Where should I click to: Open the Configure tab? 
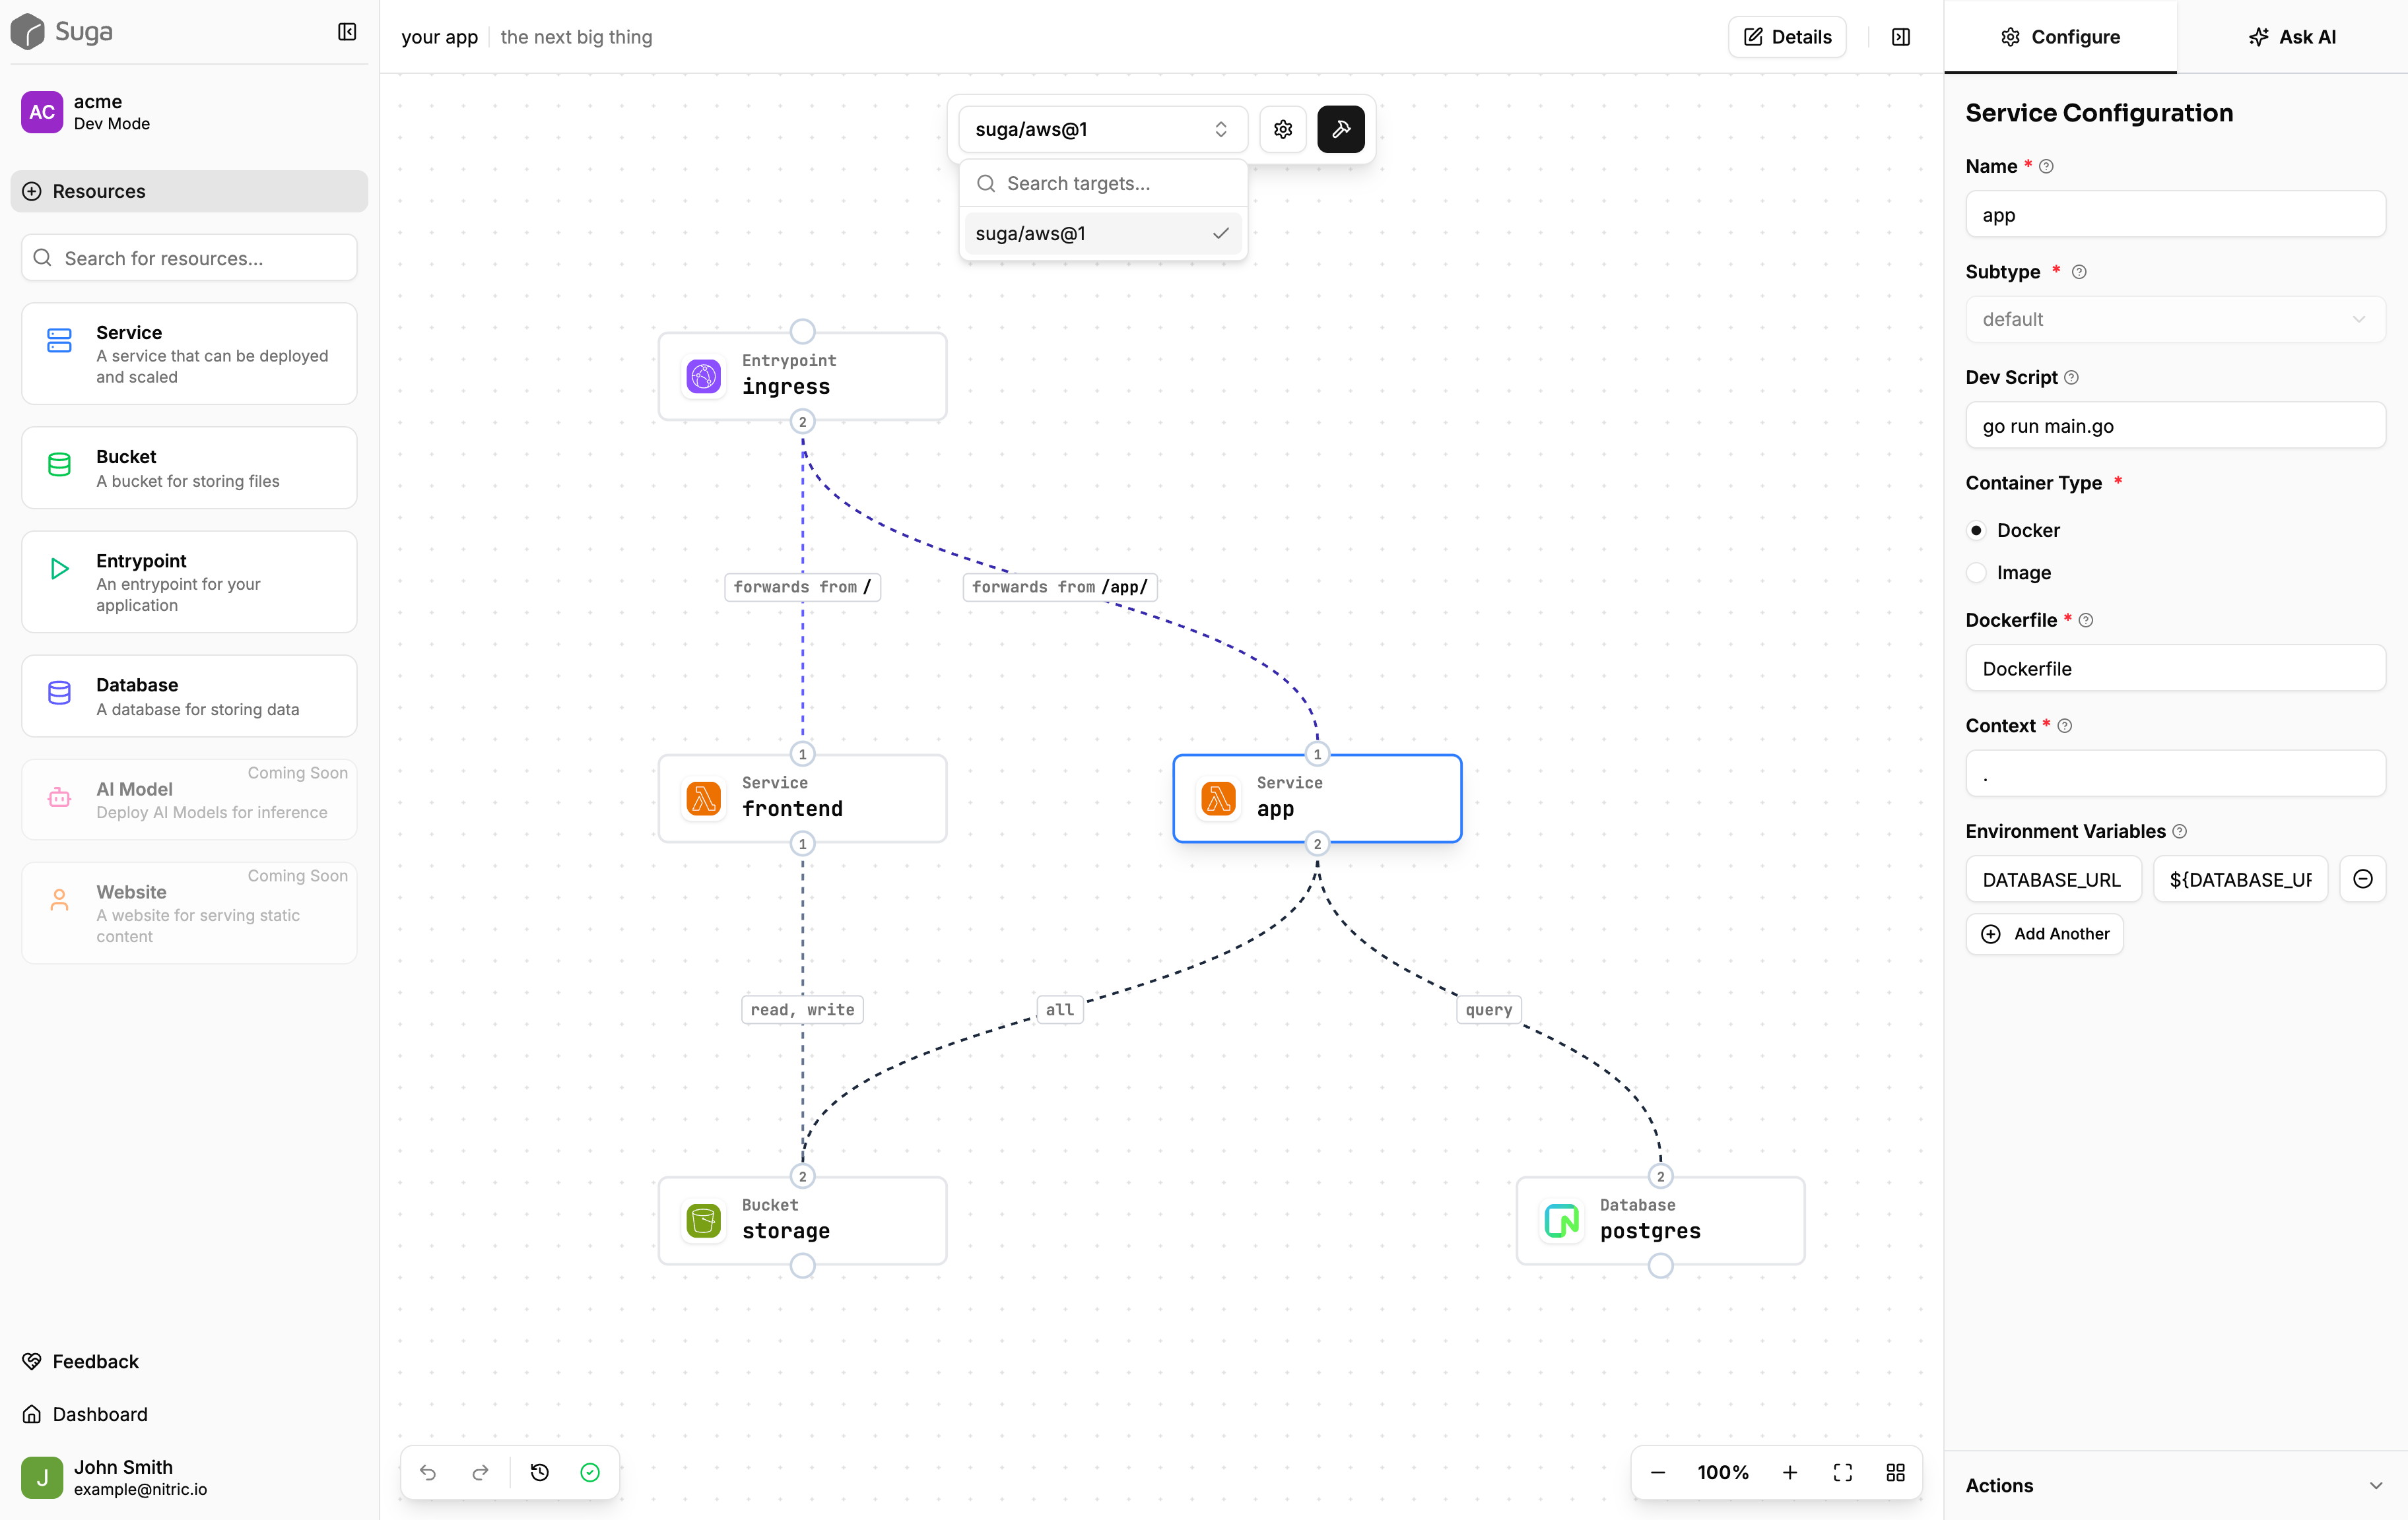click(2060, 37)
